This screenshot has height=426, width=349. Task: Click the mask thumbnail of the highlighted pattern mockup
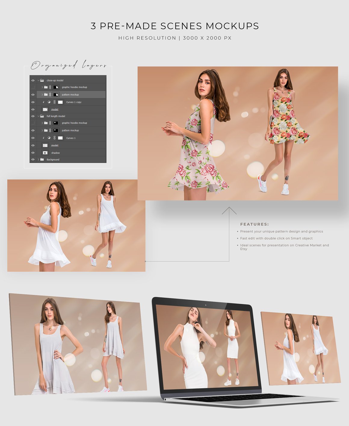(56, 95)
